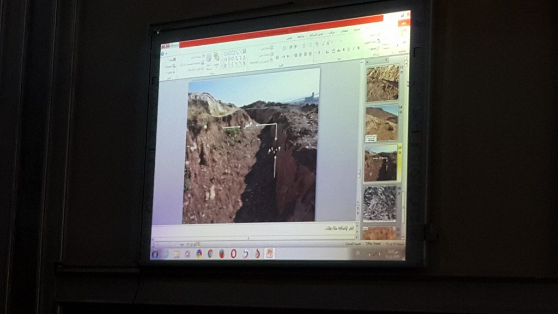Select slide 14 thumbnail in the panel
The width and height of the screenshot is (558, 314).
pyautogui.click(x=381, y=123)
